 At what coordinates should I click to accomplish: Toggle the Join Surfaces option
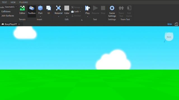coord(8,16)
